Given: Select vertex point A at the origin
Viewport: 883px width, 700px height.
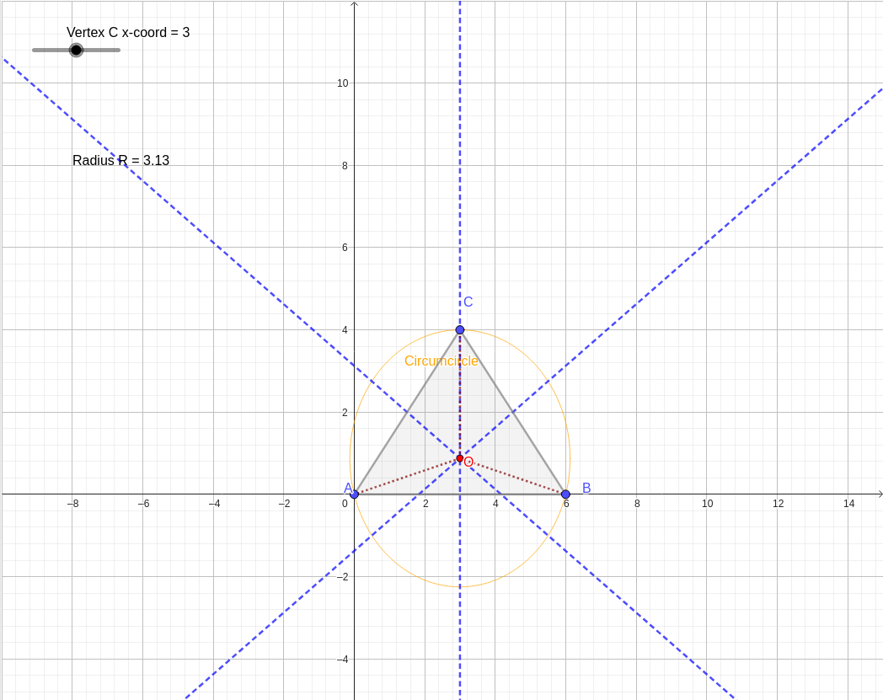Looking at the screenshot, I should click(x=354, y=494).
